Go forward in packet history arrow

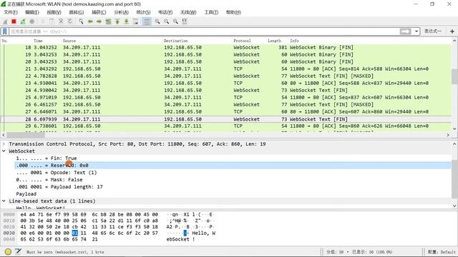click(99, 21)
